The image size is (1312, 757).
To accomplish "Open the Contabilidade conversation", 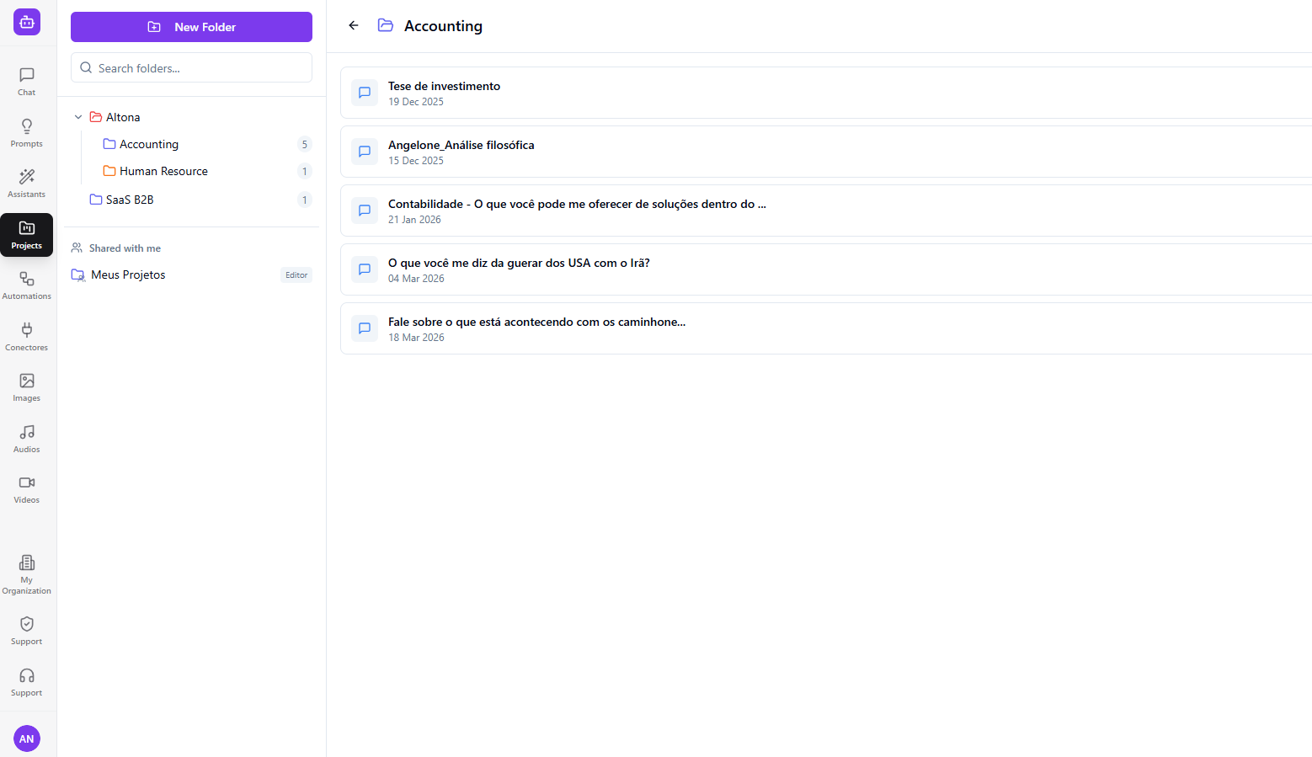I will pos(826,211).
